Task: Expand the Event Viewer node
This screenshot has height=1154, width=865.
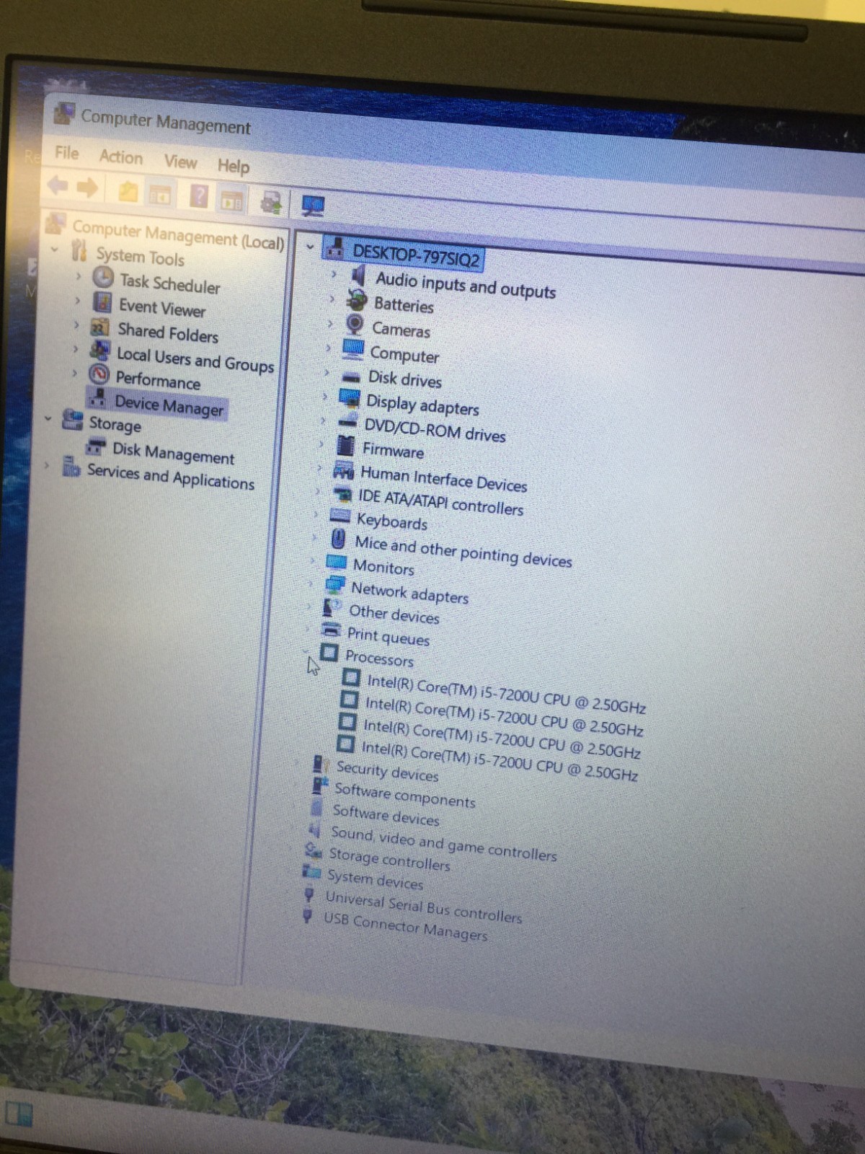Action: (78, 300)
